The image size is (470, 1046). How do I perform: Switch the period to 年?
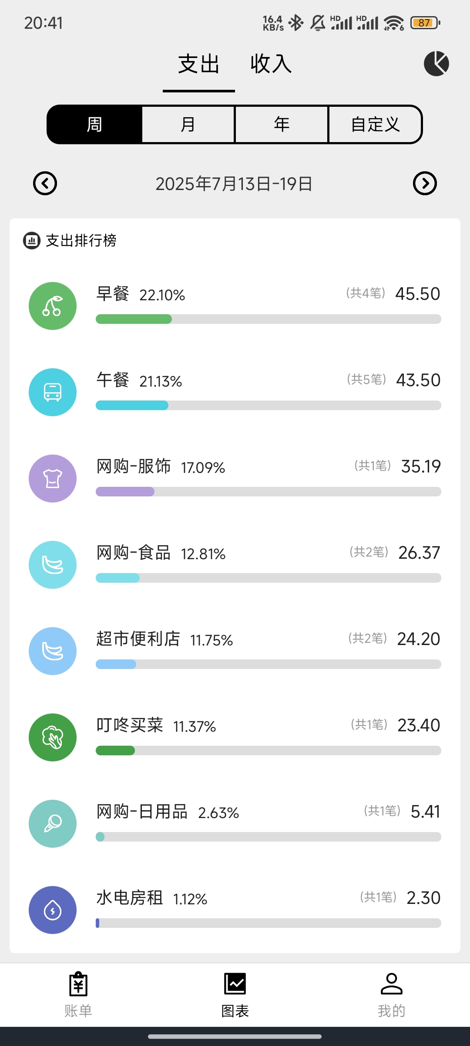coord(282,125)
